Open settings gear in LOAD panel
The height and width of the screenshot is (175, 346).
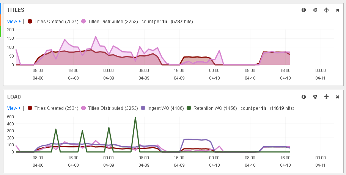[x=315, y=97]
